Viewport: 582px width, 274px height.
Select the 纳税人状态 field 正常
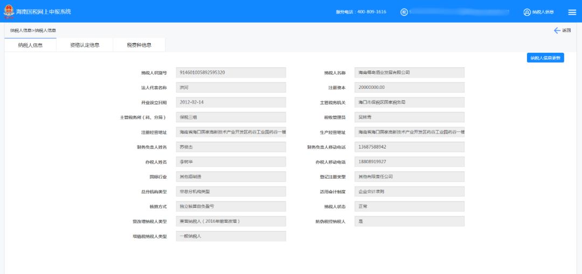point(410,207)
